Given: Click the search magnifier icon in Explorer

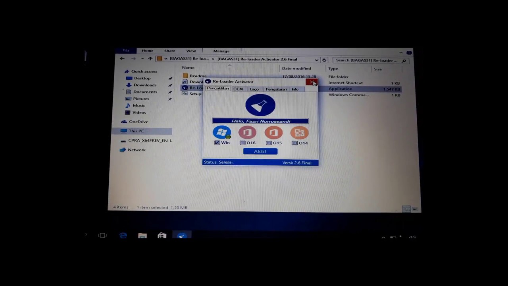Looking at the screenshot, I should [404, 61].
